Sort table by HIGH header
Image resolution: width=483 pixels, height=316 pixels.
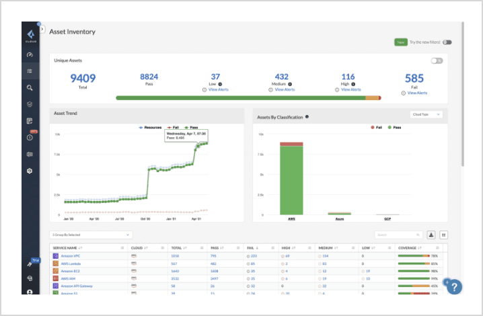(289, 248)
